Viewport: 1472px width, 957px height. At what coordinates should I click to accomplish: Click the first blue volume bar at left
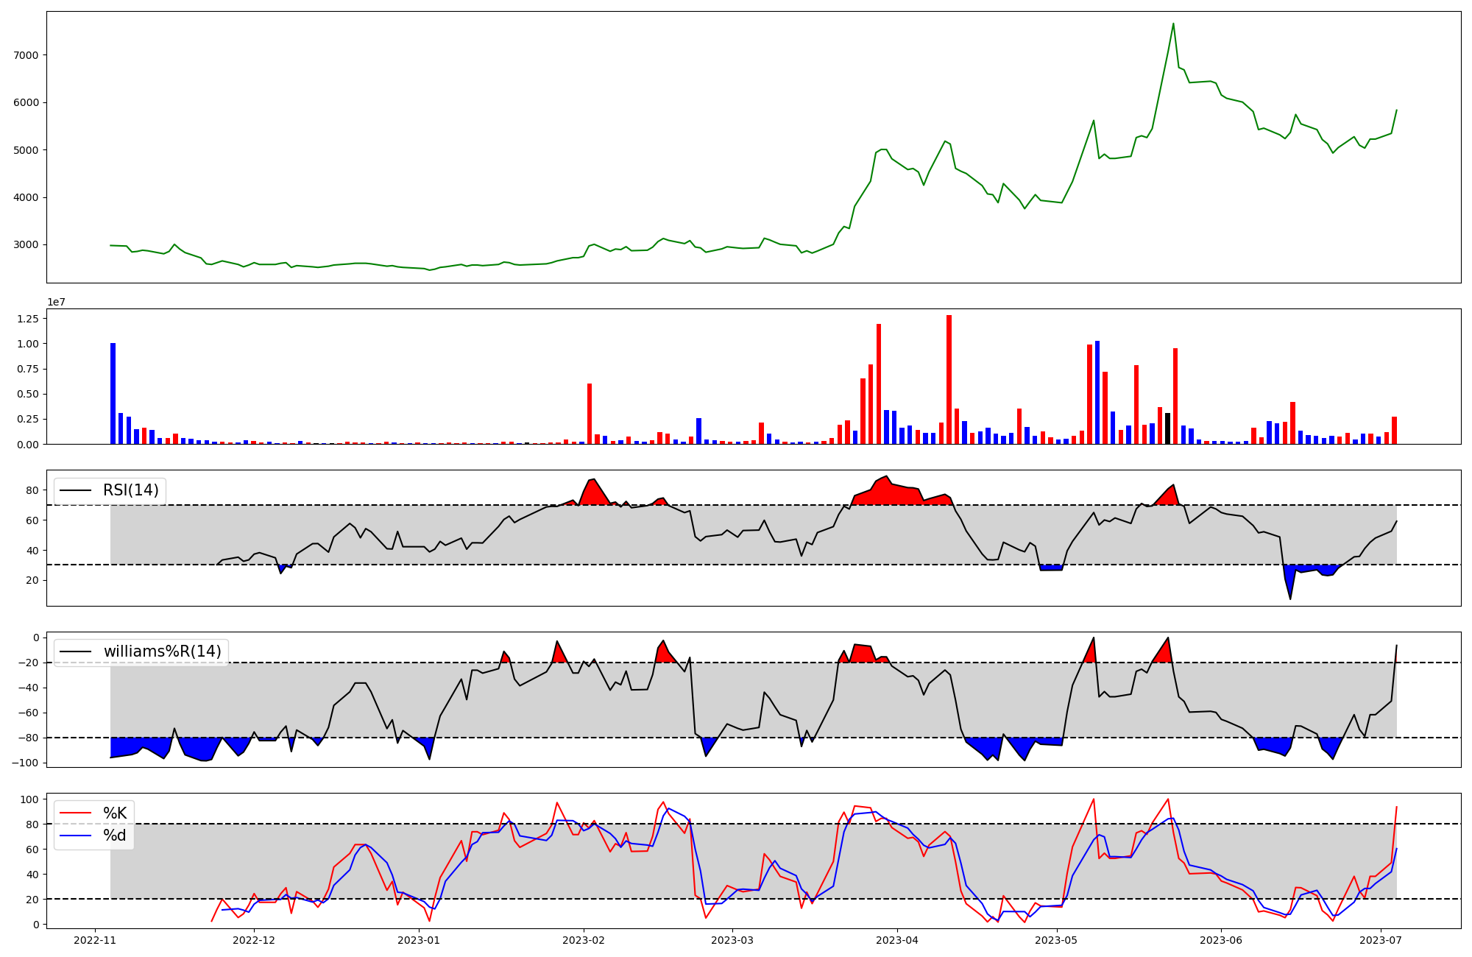[x=113, y=393]
